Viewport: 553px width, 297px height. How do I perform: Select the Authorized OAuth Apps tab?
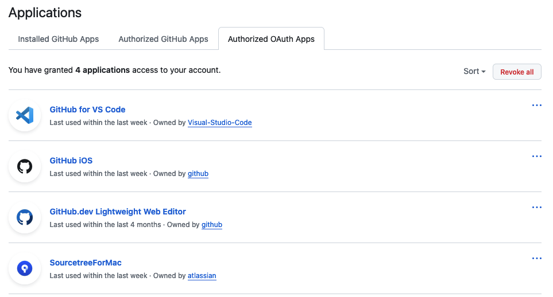(x=271, y=39)
